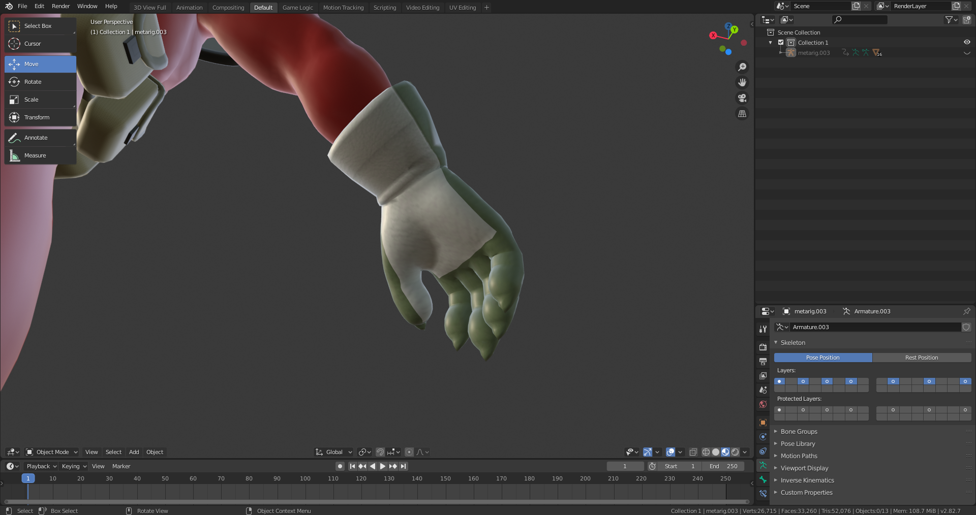Open the Active Tool properties tab

[763, 329]
